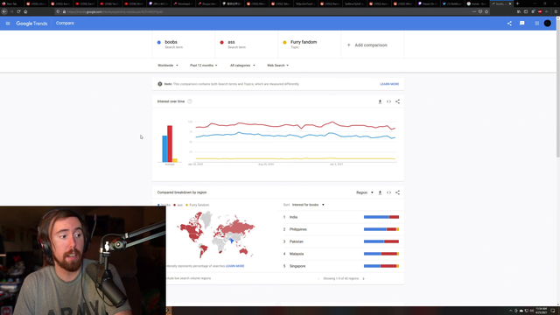Image resolution: width=560 pixels, height=315 pixels.
Task: Download Interest over time CSV
Action: point(380,101)
